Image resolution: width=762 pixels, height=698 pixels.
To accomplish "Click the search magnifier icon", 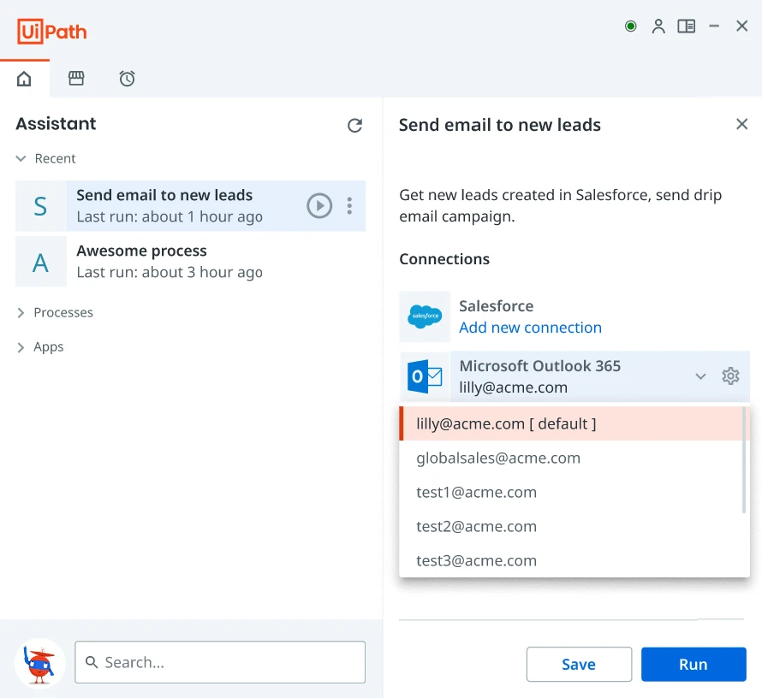I will pos(92,661).
